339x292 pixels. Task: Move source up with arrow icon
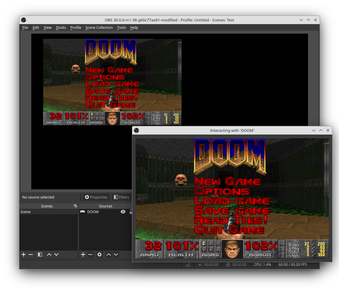coord(109,254)
